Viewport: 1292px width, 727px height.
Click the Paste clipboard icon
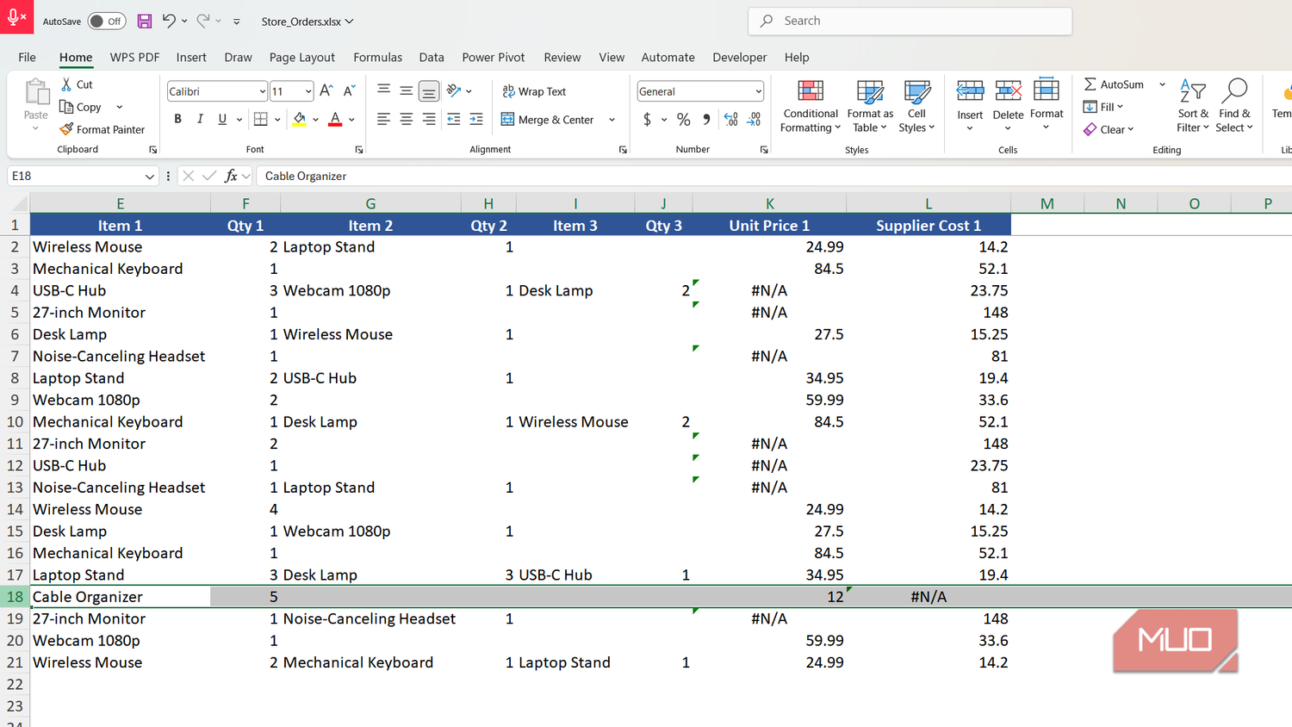click(36, 93)
